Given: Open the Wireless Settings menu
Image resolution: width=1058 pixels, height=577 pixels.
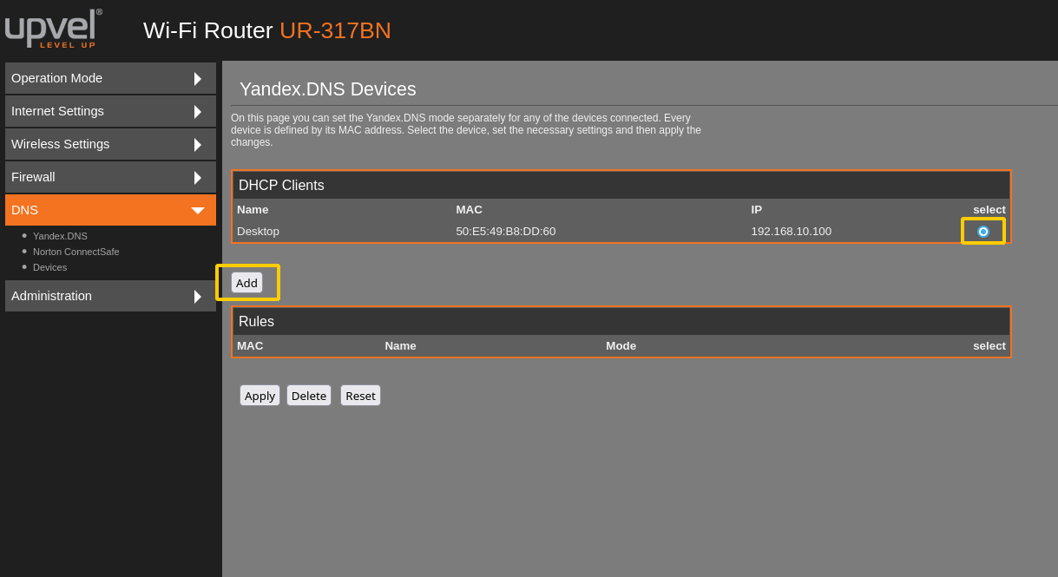Looking at the screenshot, I should point(61,144).
